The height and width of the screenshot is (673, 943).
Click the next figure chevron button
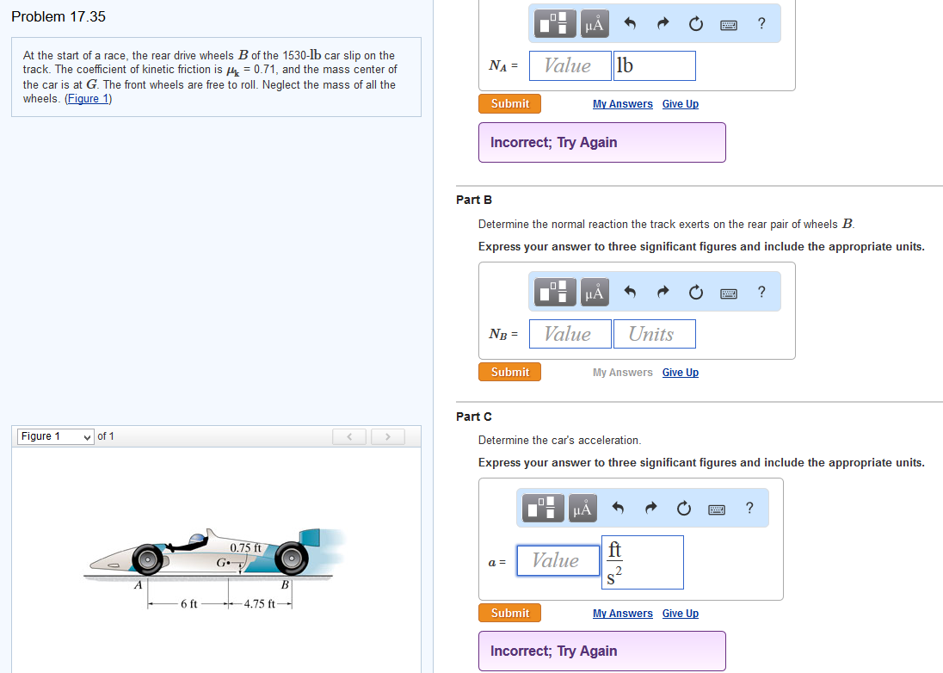(x=387, y=436)
